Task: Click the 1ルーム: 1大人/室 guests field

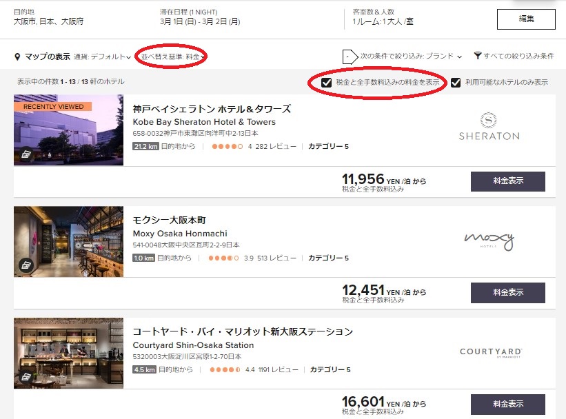Action: coord(383,21)
